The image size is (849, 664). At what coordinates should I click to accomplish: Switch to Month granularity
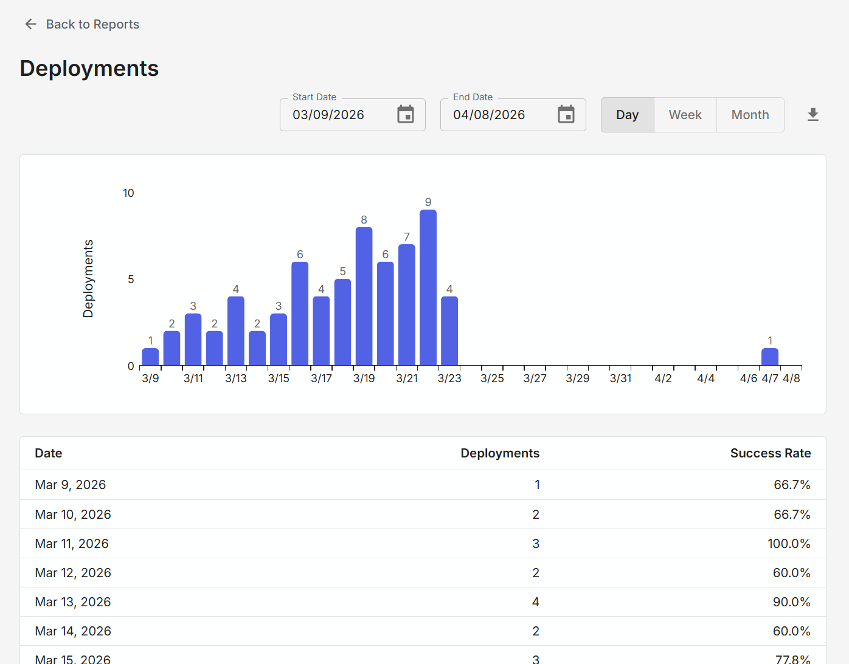750,115
